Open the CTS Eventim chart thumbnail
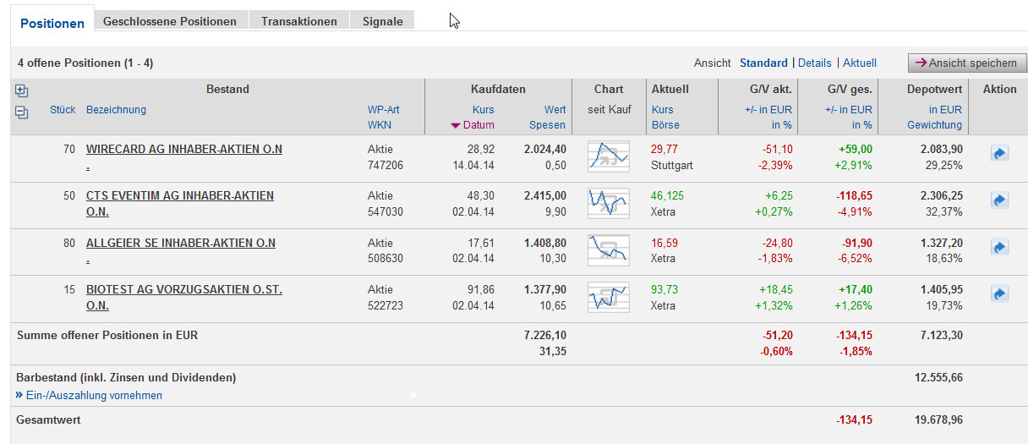The width and height of the screenshot is (1028, 444). click(x=609, y=203)
